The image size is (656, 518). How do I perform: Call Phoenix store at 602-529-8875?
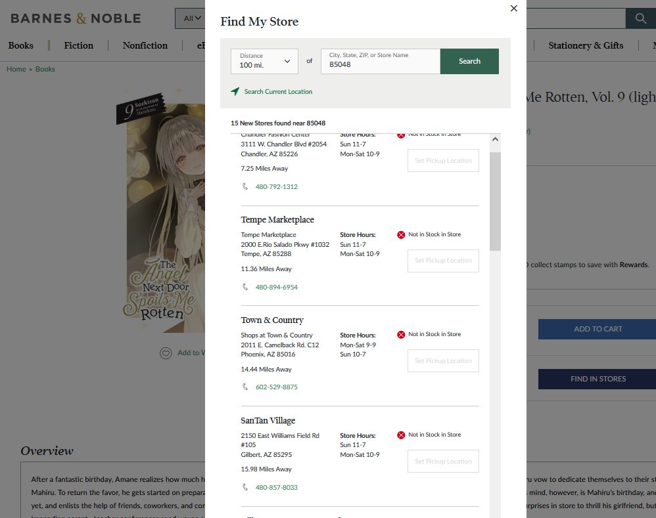pyautogui.click(x=277, y=387)
